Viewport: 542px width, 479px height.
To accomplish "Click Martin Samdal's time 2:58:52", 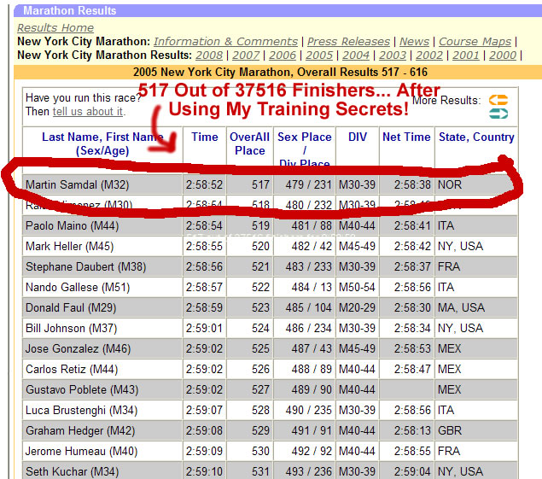I will [204, 184].
